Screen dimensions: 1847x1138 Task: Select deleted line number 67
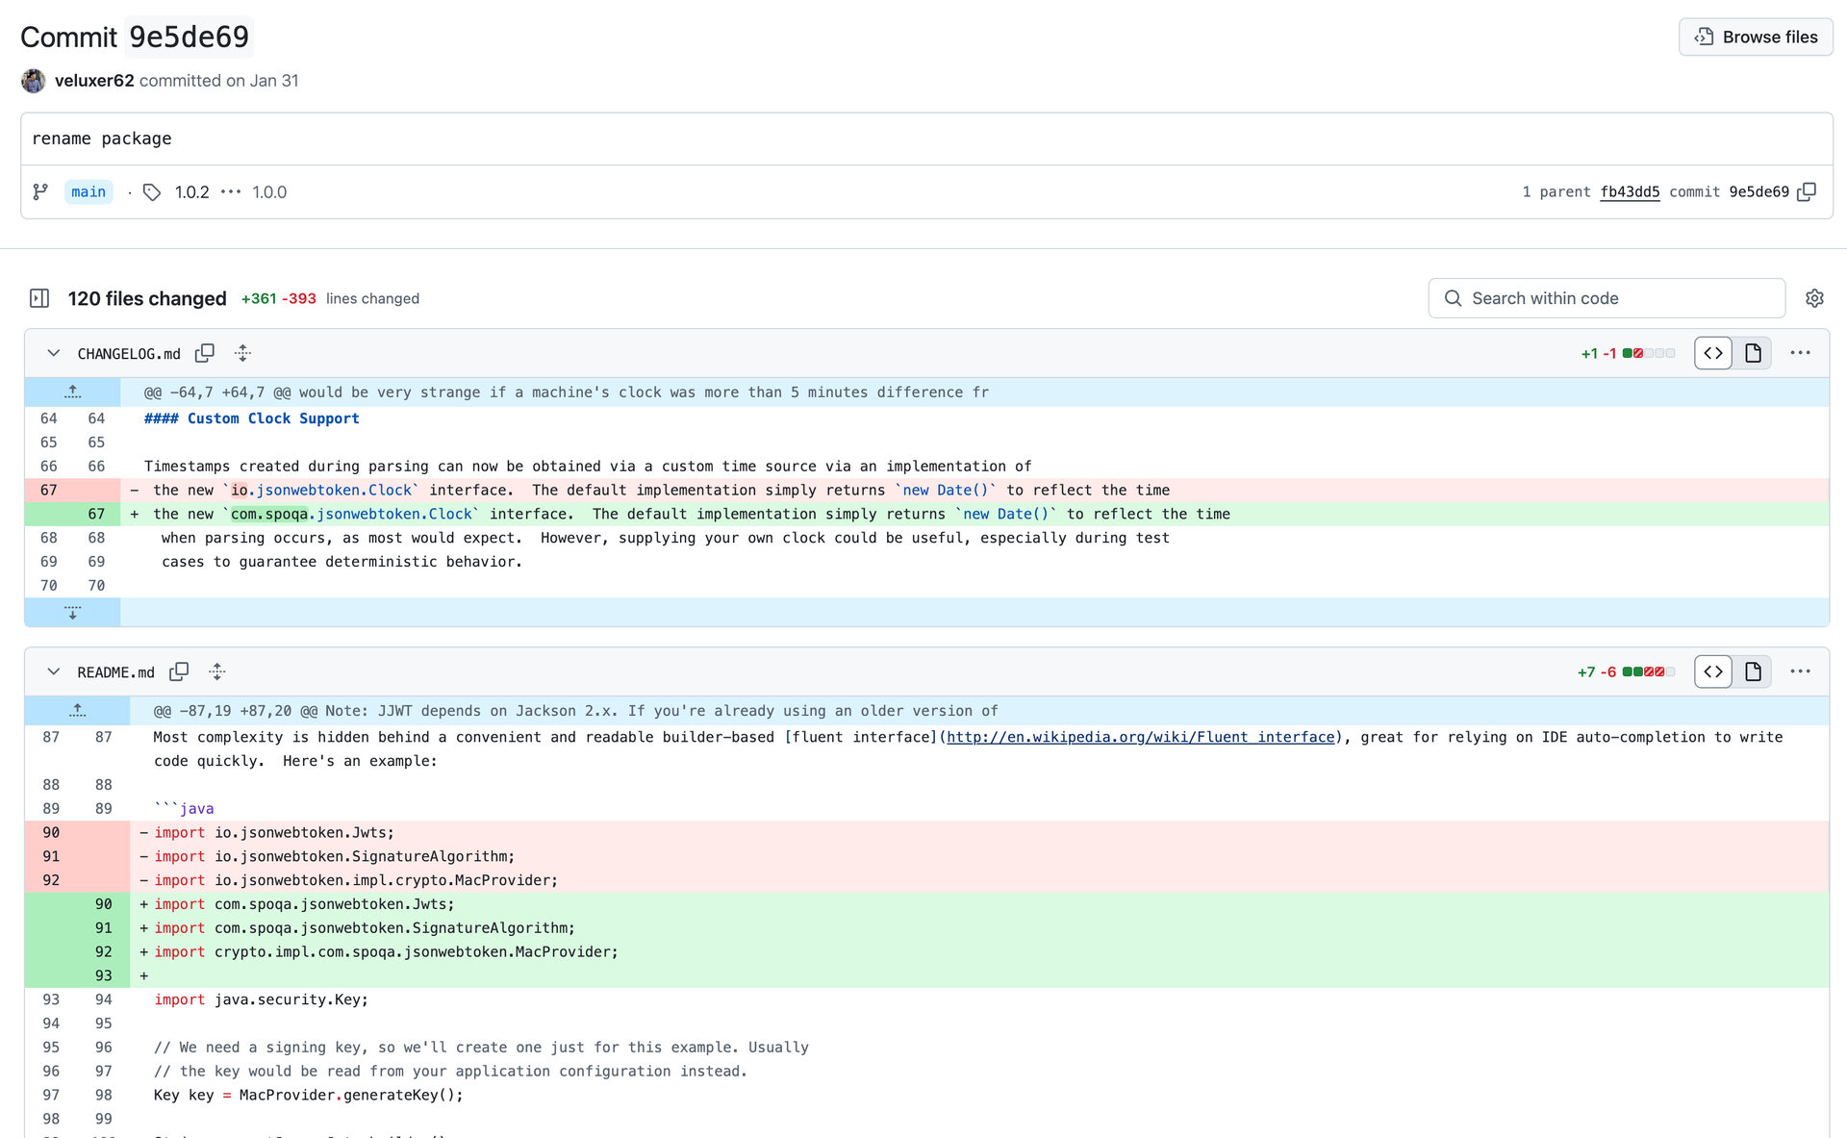click(49, 490)
